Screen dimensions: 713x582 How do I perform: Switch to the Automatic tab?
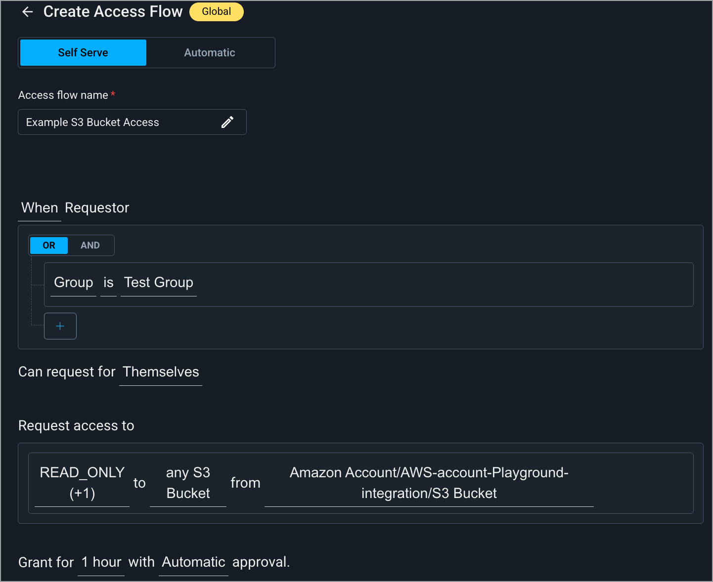pos(210,53)
